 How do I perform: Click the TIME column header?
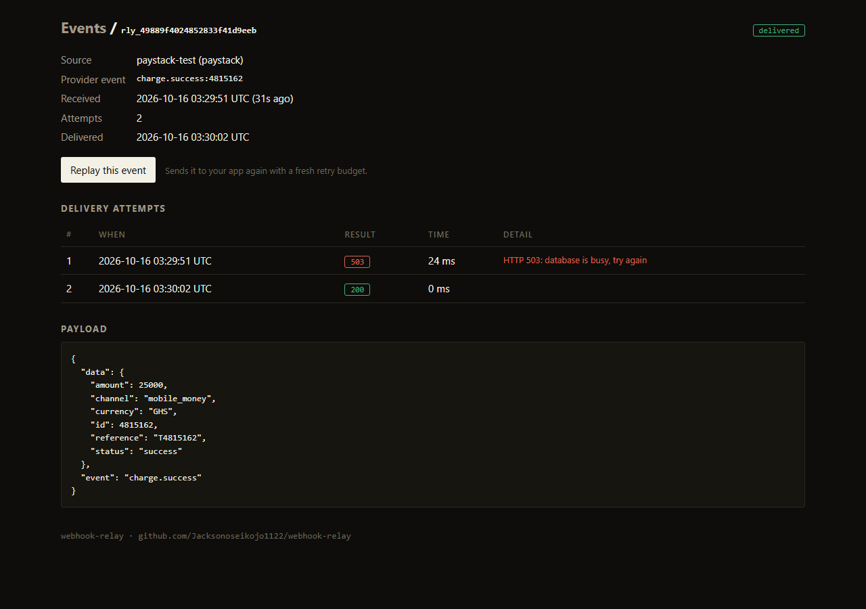(x=438, y=235)
